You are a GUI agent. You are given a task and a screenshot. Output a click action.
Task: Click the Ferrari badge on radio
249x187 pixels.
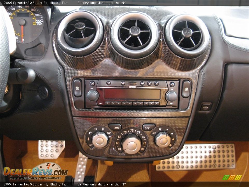point(132,83)
